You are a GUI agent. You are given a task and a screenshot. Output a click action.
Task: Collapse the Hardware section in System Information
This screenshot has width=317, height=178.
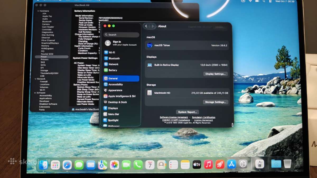(x=38, y=11)
